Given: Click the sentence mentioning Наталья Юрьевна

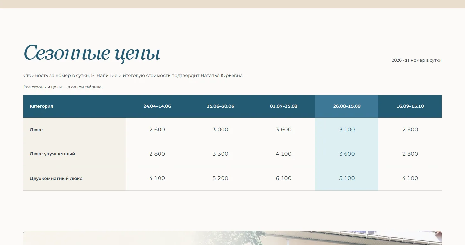Looking at the screenshot, I should pos(133,75).
